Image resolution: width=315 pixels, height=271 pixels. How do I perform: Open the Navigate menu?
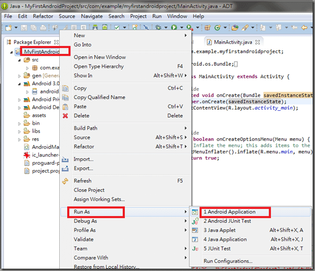[92, 16]
